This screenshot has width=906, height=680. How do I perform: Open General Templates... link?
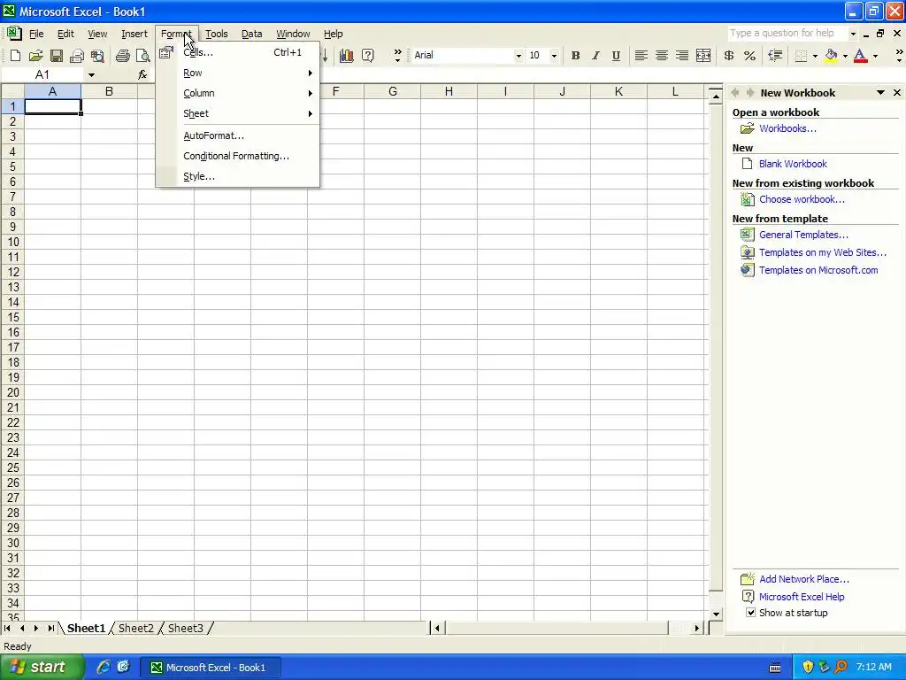pos(803,235)
